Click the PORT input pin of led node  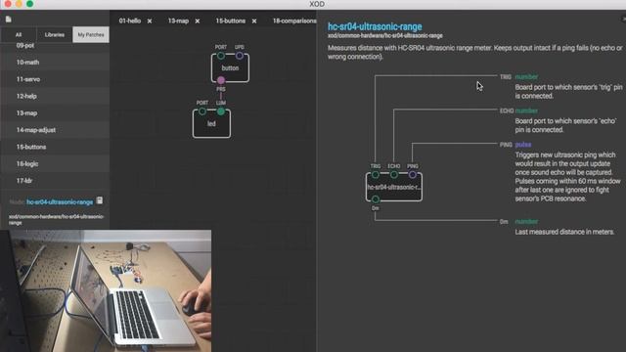coord(202,111)
